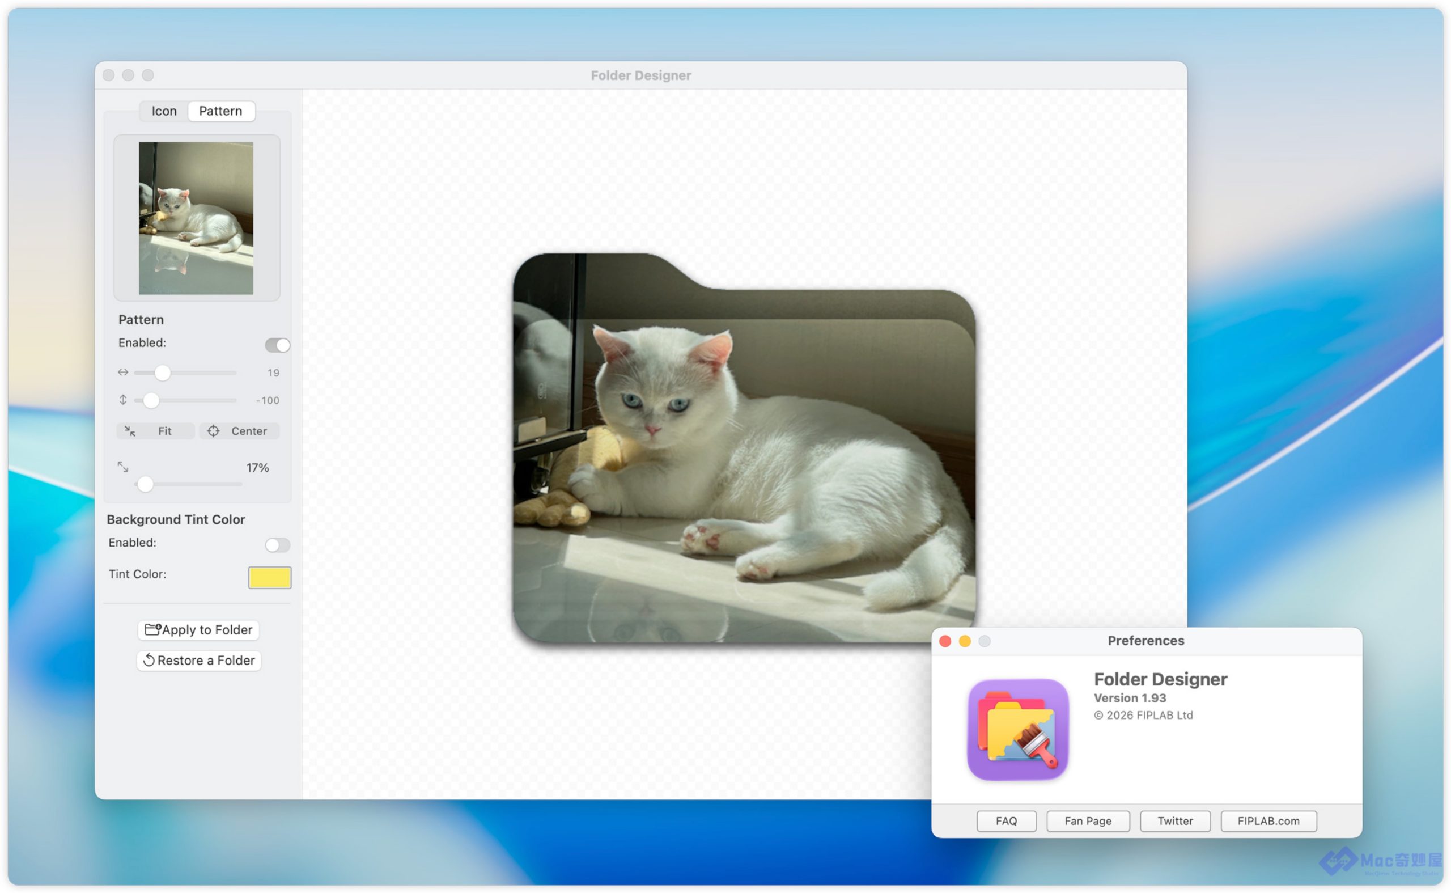Image resolution: width=1451 pixels, height=893 pixels.
Task: Open the FAQ link in Preferences
Action: point(1006,821)
